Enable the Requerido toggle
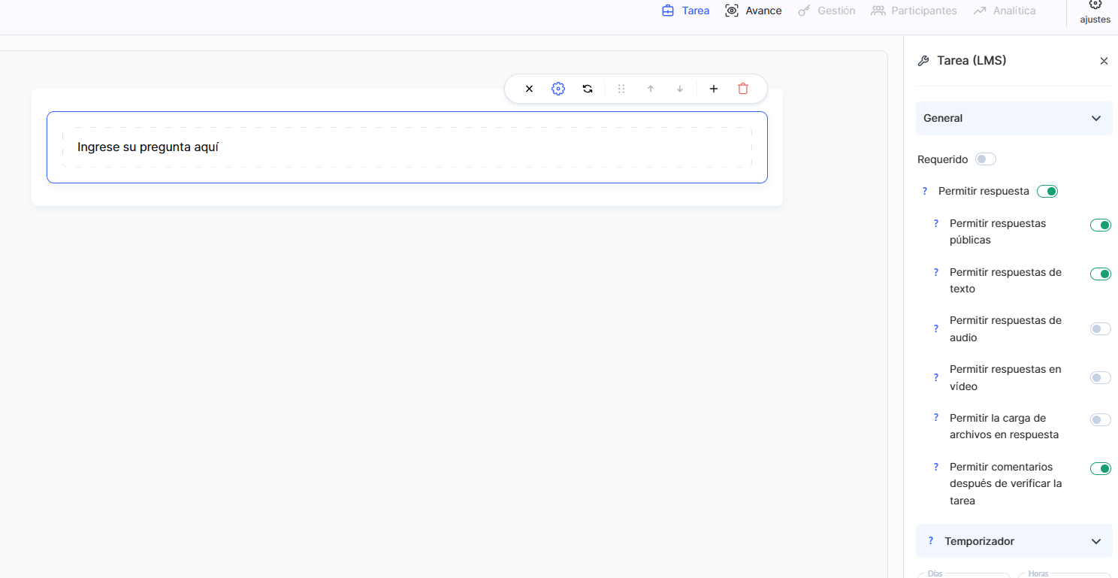 coord(985,159)
